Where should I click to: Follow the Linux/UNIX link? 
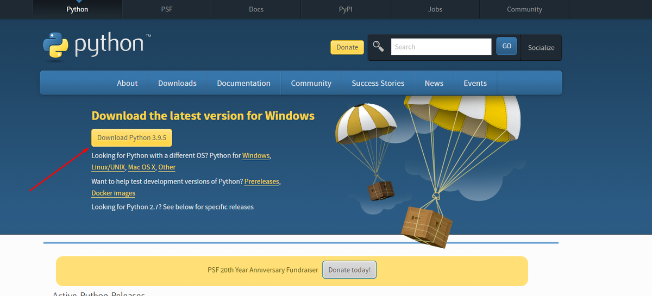click(109, 167)
